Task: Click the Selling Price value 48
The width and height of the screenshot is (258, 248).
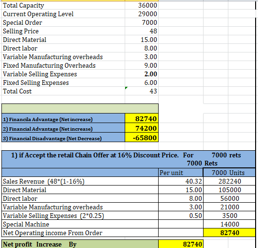Action: click(x=141, y=31)
